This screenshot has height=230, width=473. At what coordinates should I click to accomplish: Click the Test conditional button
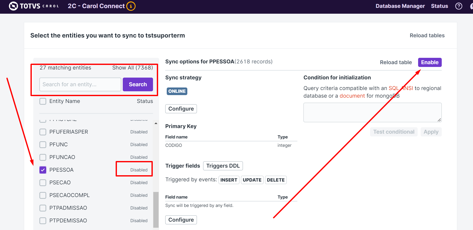(394, 132)
